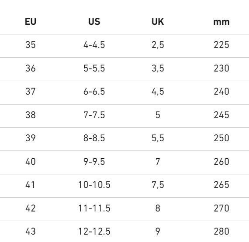The height and width of the screenshot is (242, 249).
Task: Click US size 12-12.5 cell
Action: 94,232
